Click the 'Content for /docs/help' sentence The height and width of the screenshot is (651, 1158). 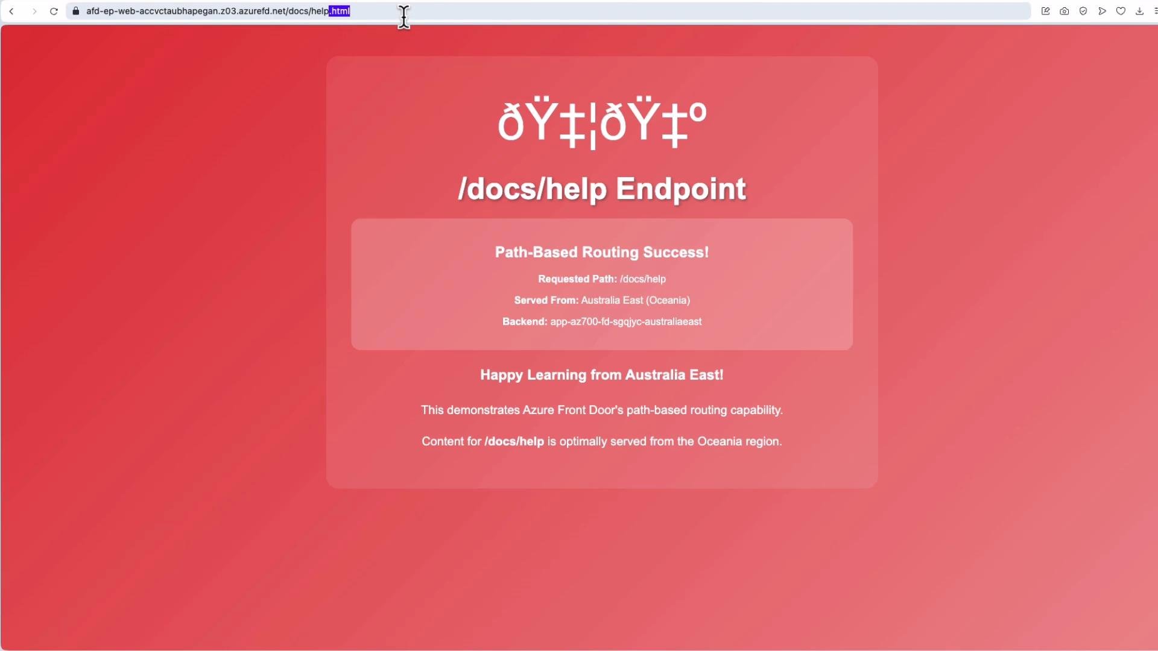(x=602, y=442)
